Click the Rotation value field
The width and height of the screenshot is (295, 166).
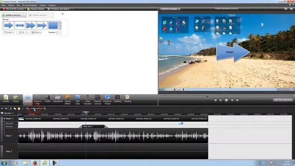(x=59, y=32)
